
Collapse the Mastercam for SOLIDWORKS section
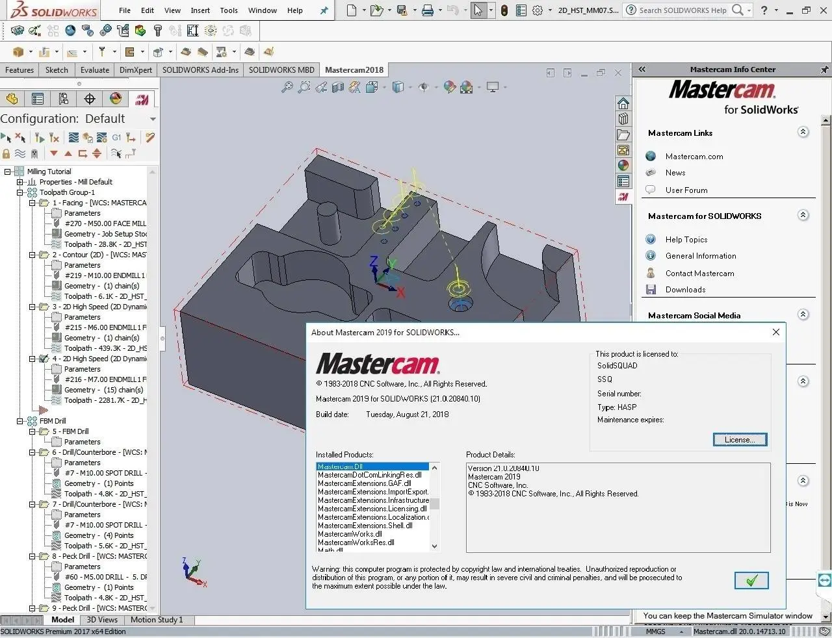point(803,215)
